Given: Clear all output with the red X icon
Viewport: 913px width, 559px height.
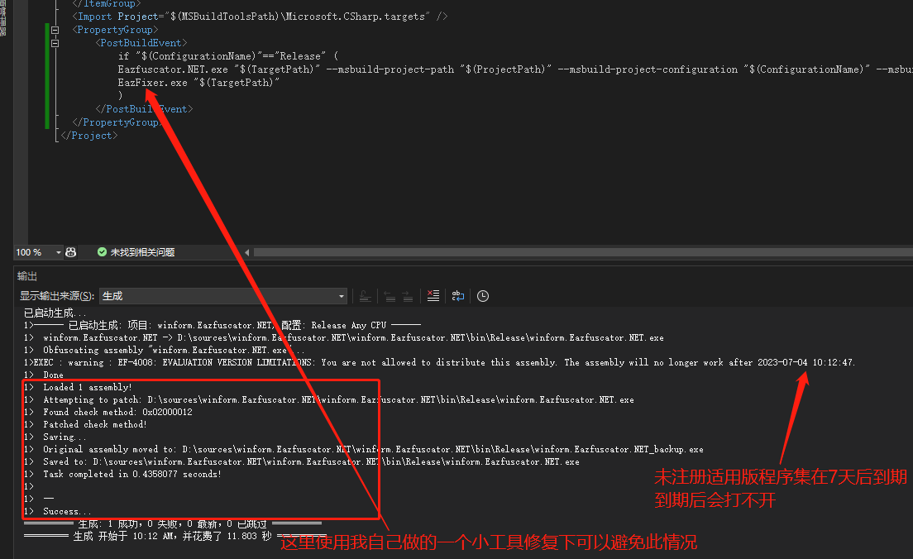Looking at the screenshot, I should (433, 296).
